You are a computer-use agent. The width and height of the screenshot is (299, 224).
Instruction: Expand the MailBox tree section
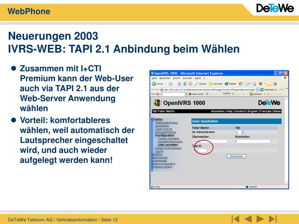[157, 154]
